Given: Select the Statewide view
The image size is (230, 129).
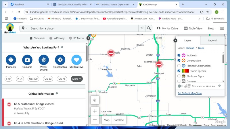Looking at the screenshot, I should point(37,38).
